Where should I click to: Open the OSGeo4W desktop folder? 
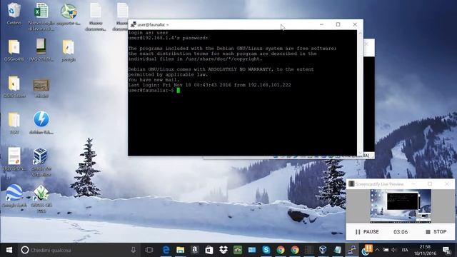tap(14, 47)
